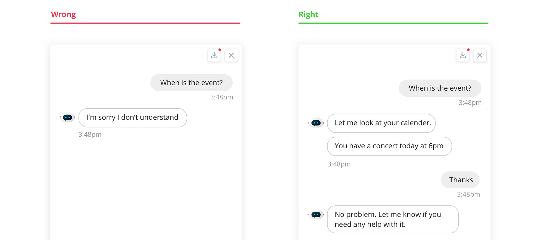Select the "Wrong" heading label
The width and height of the screenshot is (552, 240).
click(x=63, y=14)
